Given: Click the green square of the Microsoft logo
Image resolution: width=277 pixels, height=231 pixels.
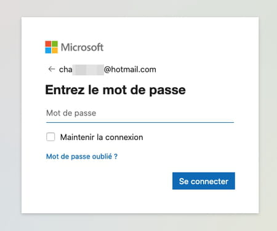Looking at the screenshot, I should pos(55,44).
